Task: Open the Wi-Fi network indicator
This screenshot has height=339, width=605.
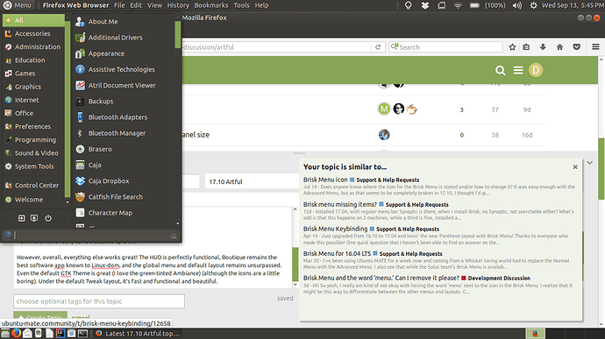Action: coord(458,5)
